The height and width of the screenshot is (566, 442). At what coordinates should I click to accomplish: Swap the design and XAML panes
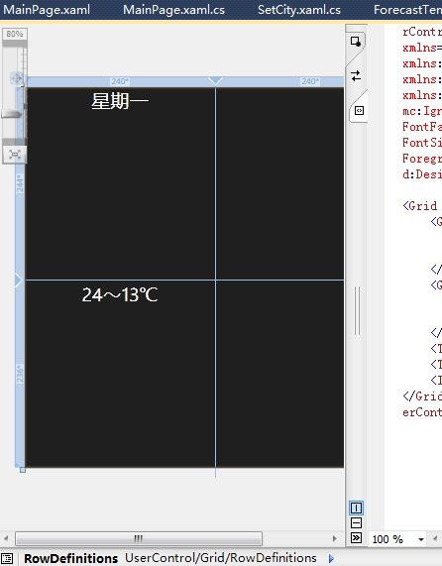coord(356,75)
